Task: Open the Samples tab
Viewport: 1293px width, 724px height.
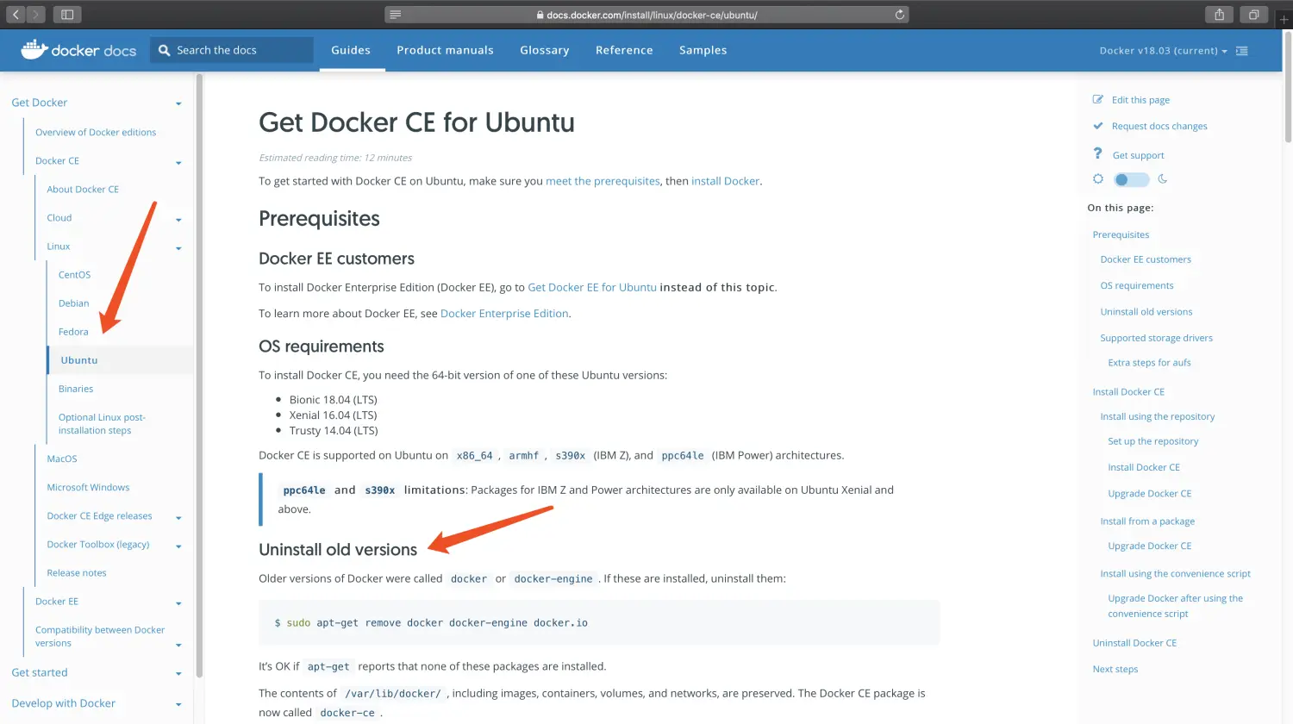Action: pyautogui.click(x=703, y=50)
